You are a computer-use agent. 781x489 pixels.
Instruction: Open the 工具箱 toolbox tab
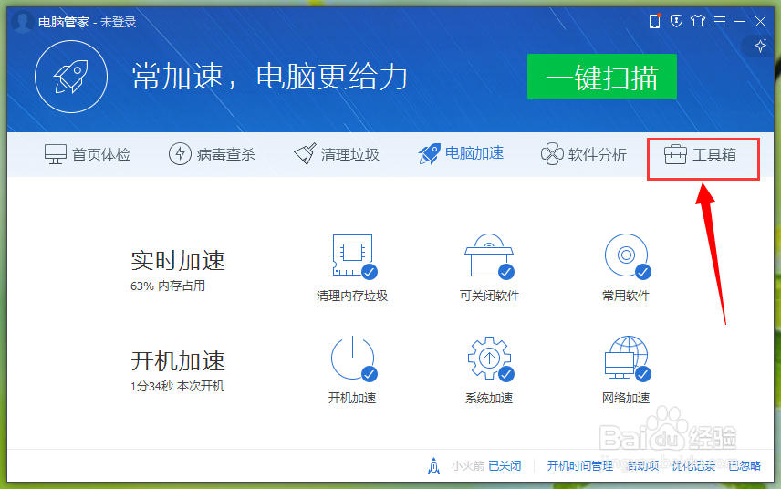[x=701, y=155]
